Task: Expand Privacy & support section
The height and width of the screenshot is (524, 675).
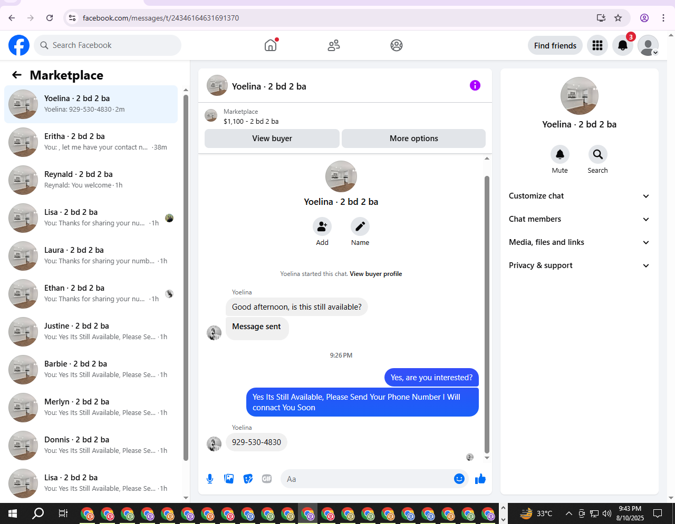Action: [x=579, y=265]
